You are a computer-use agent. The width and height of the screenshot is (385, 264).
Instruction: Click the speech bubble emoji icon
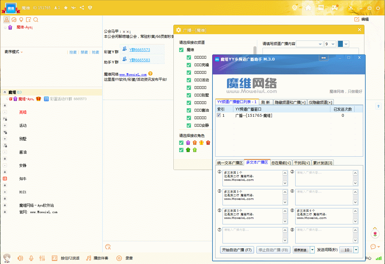pos(373,247)
